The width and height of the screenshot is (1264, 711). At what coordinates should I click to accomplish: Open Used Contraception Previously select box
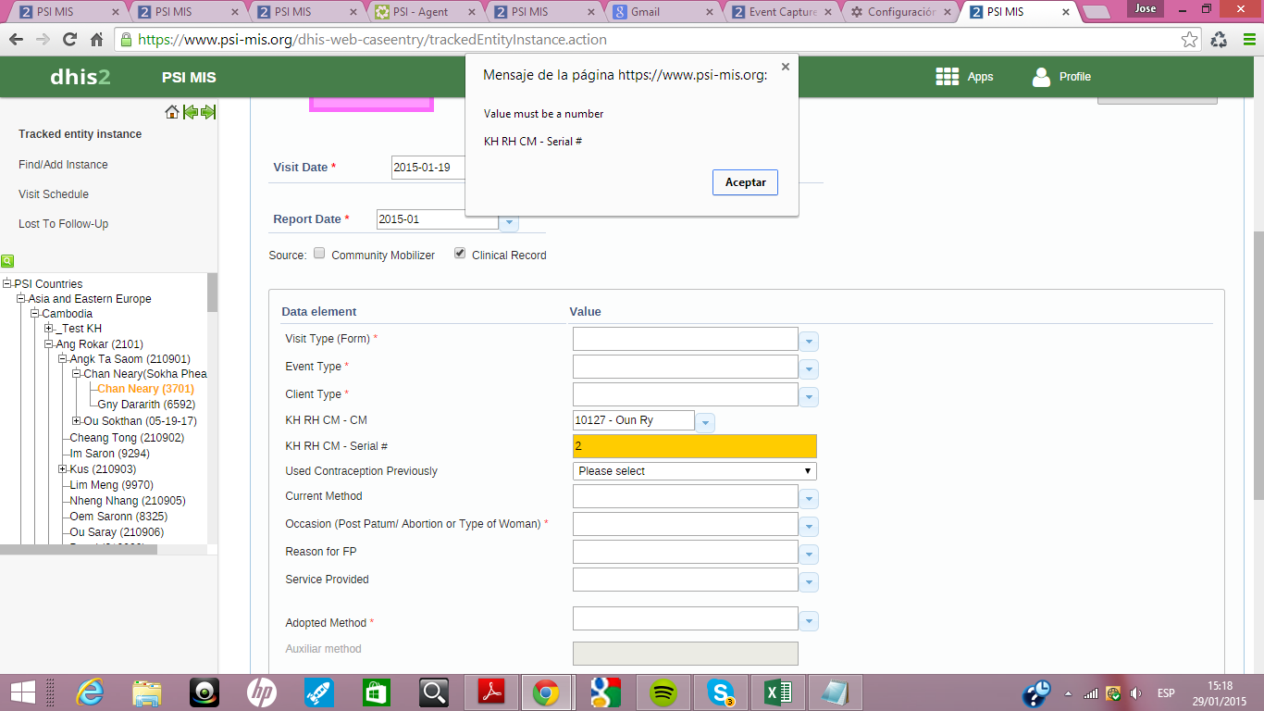694,471
